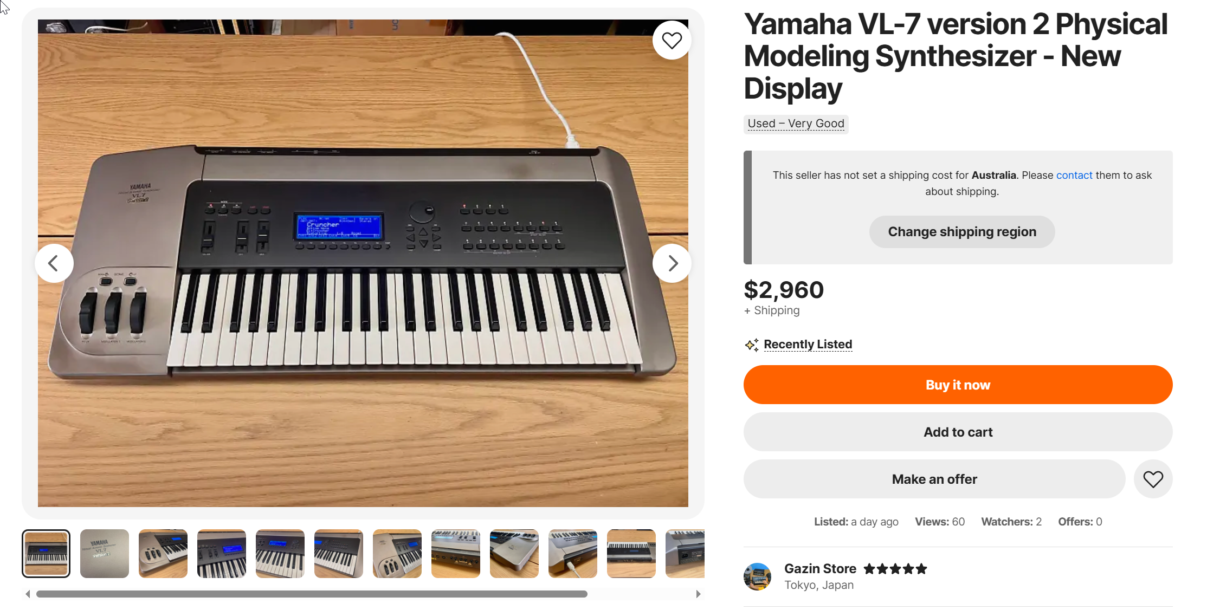Screen dimensions: 1207x610
Task: Open the Recently Listed info label
Action: pyautogui.click(x=808, y=345)
